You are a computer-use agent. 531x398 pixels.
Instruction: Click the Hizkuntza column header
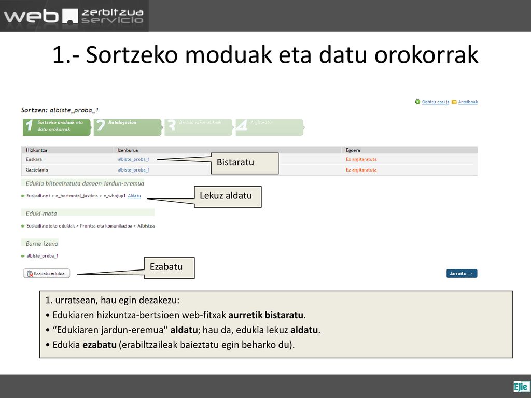click(37, 150)
